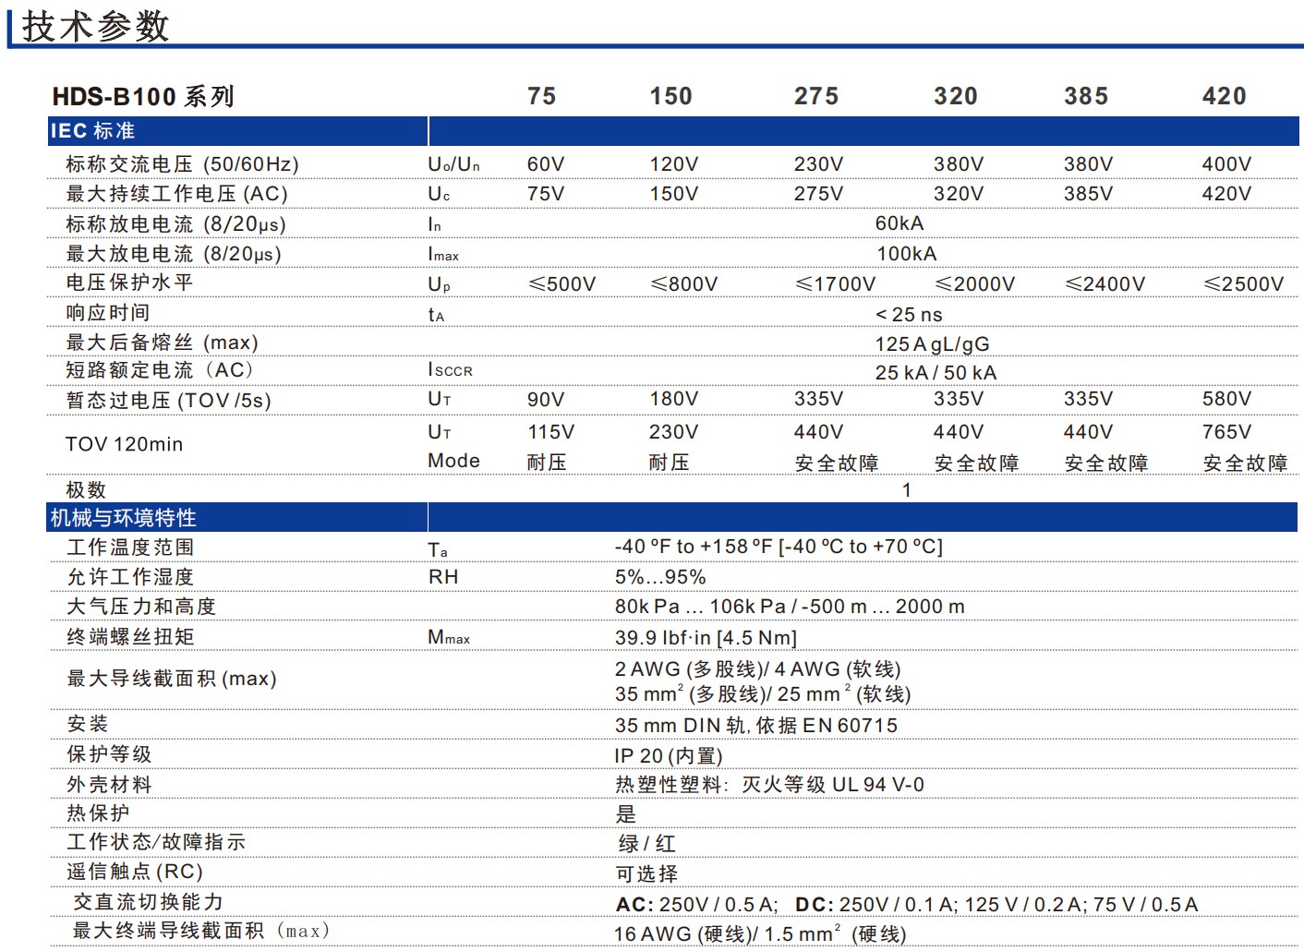Click the 275V Uc value
1304x951 pixels.
tap(818, 194)
